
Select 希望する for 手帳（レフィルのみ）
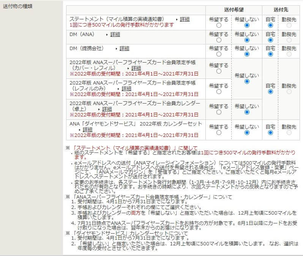[219, 91]
